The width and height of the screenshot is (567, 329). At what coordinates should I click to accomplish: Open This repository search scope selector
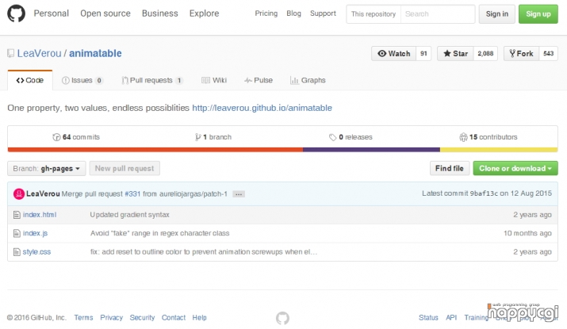click(x=374, y=14)
